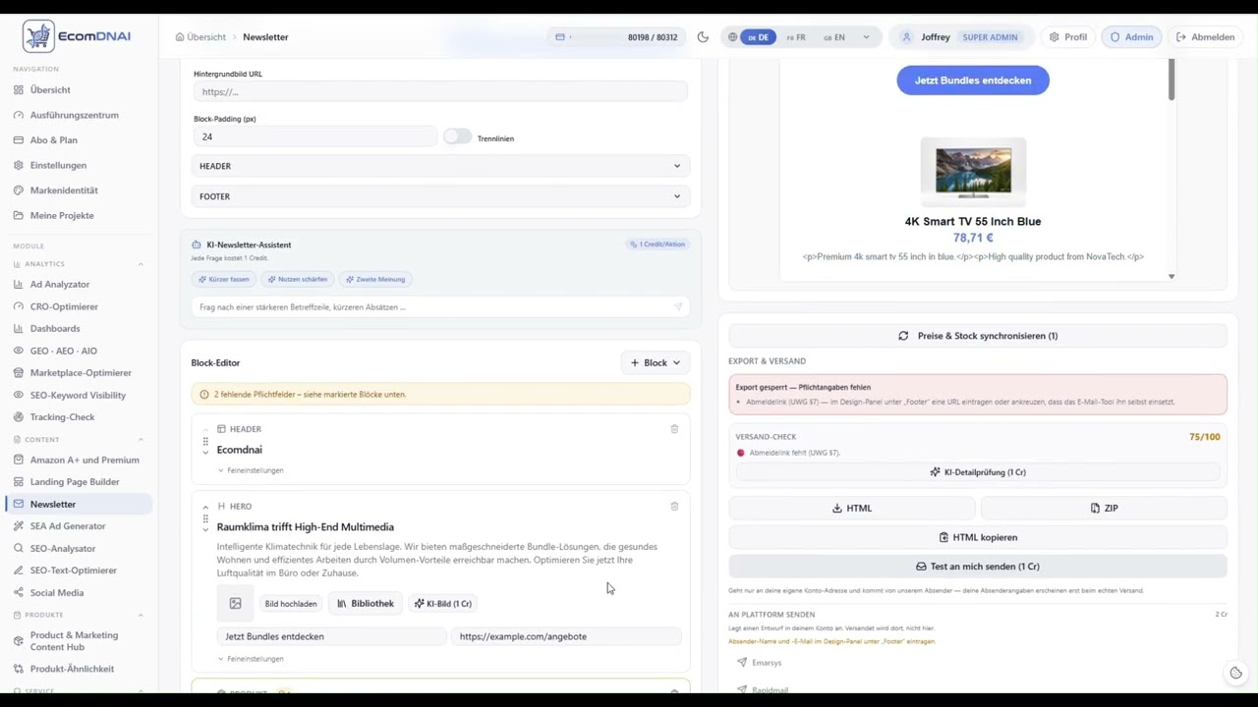Click HTML kopieren button
This screenshot has height=707, width=1258.
(x=978, y=537)
